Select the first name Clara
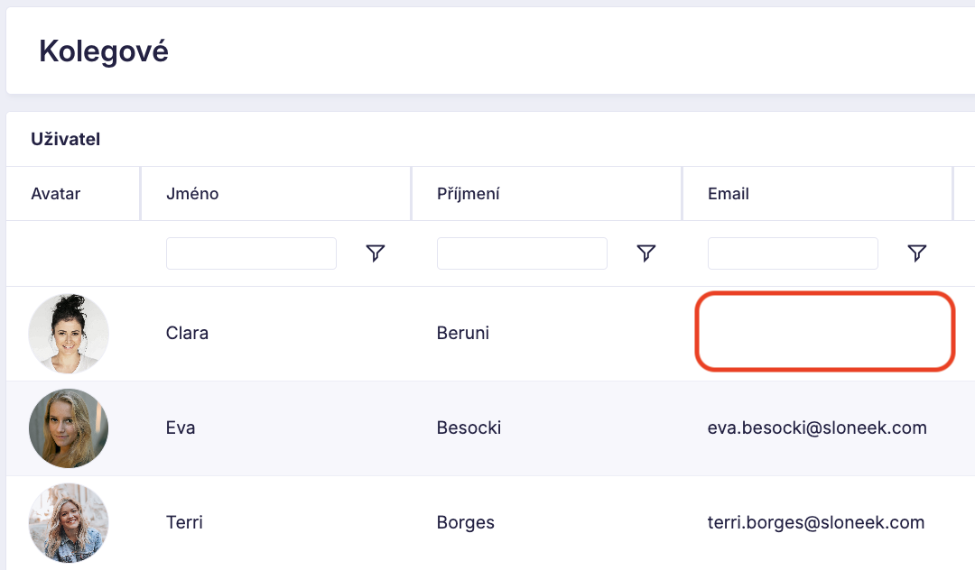Image resolution: width=975 pixels, height=570 pixels. coord(187,334)
